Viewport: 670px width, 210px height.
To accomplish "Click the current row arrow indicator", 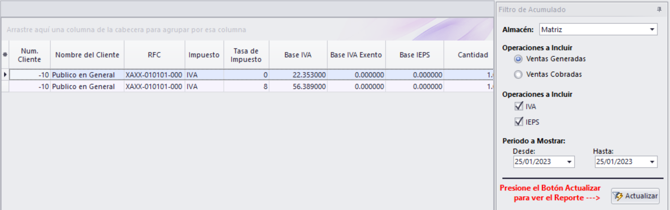I will coord(5,75).
